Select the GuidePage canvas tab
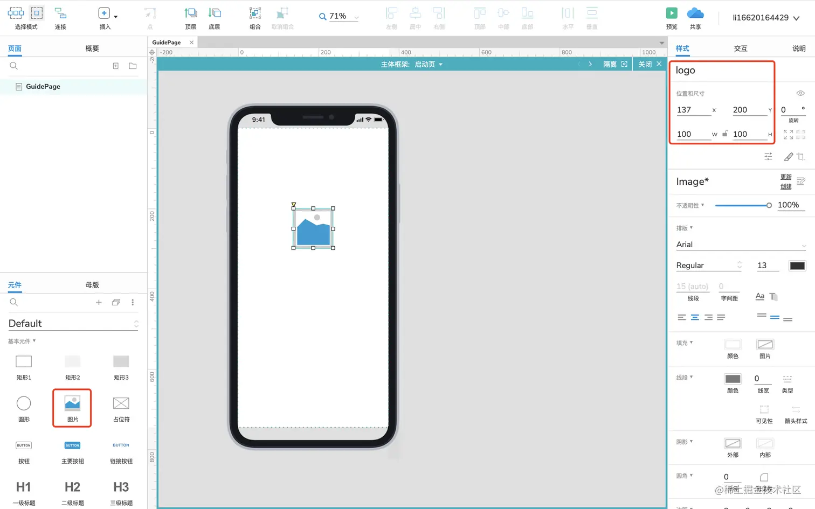 (167, 43)
